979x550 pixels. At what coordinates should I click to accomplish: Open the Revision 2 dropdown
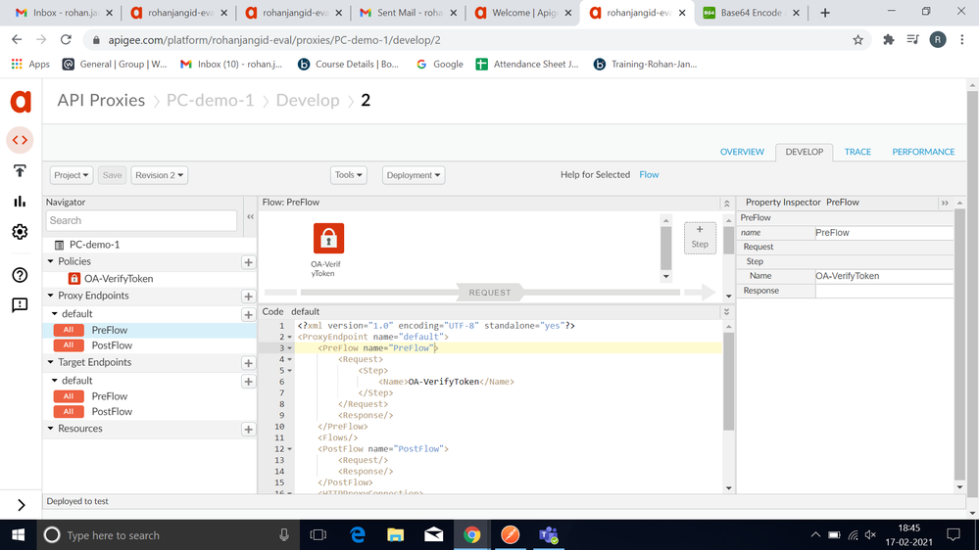pyautogui.click(x=159, y=175)
